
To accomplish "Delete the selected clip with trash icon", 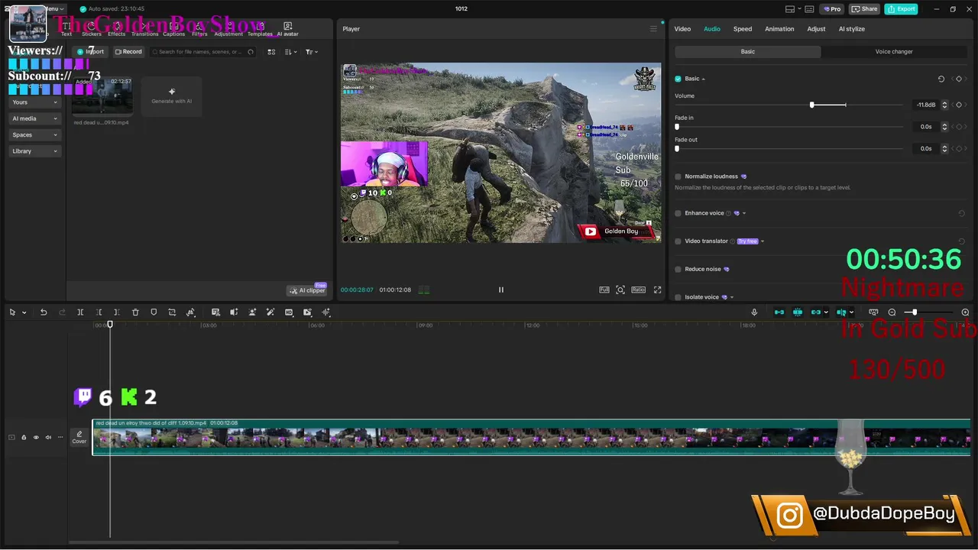I will [135, 312].
